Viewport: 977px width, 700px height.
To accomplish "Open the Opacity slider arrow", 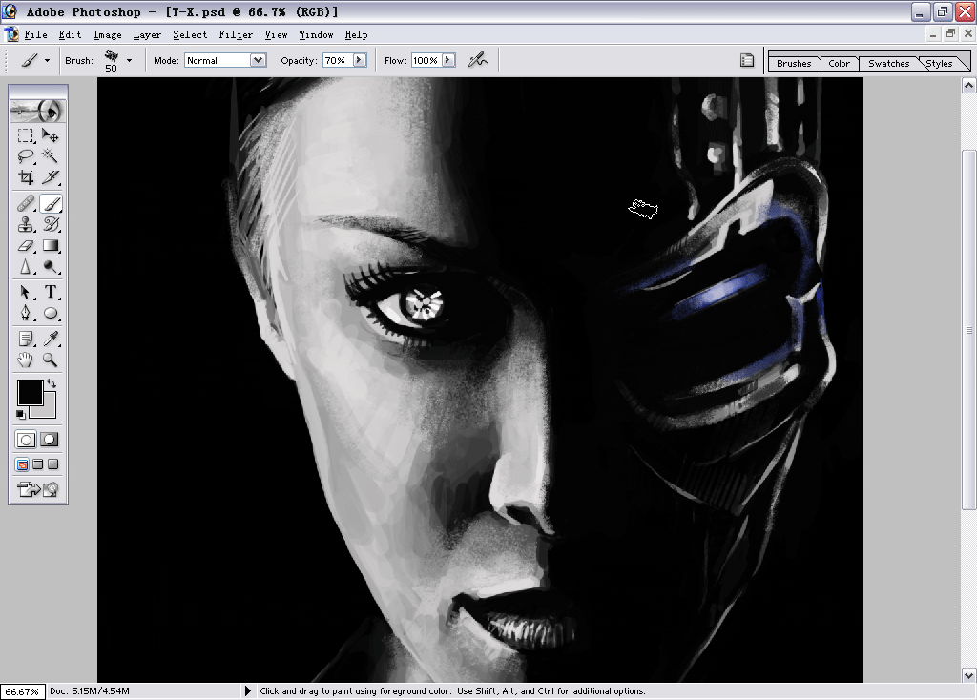I will click(x=360, y=60).
